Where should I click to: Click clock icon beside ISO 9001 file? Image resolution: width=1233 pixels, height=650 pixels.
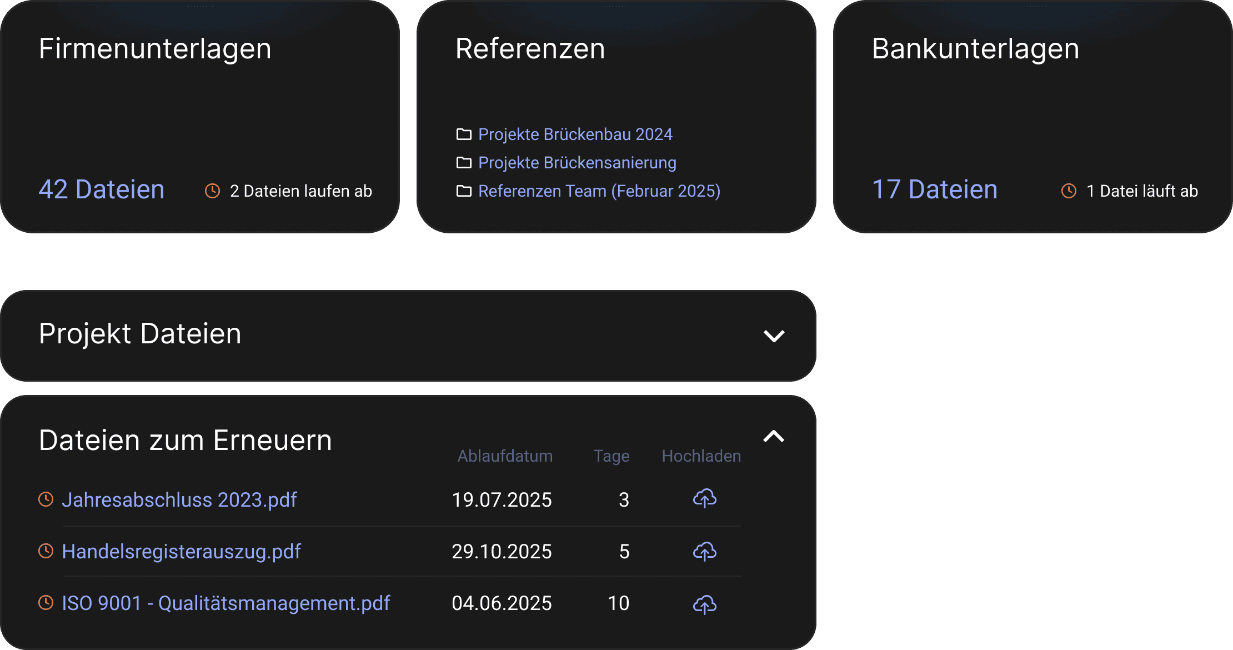coord(46,602)
